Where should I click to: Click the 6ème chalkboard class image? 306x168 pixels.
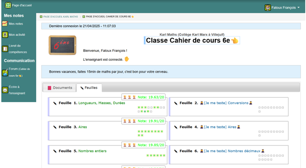coord(63,45)
